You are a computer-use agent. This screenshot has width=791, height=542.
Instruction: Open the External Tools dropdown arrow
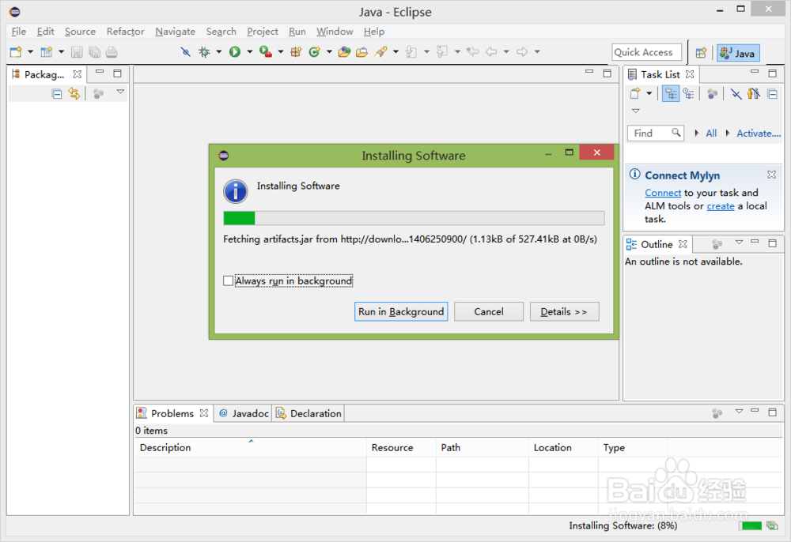281,52
